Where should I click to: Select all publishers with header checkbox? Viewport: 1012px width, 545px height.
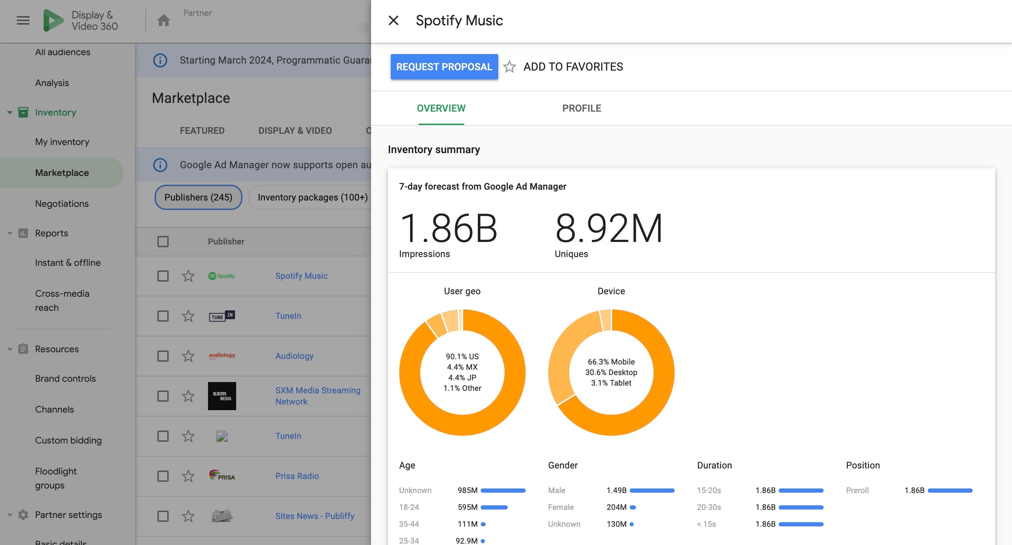[163, 242]
